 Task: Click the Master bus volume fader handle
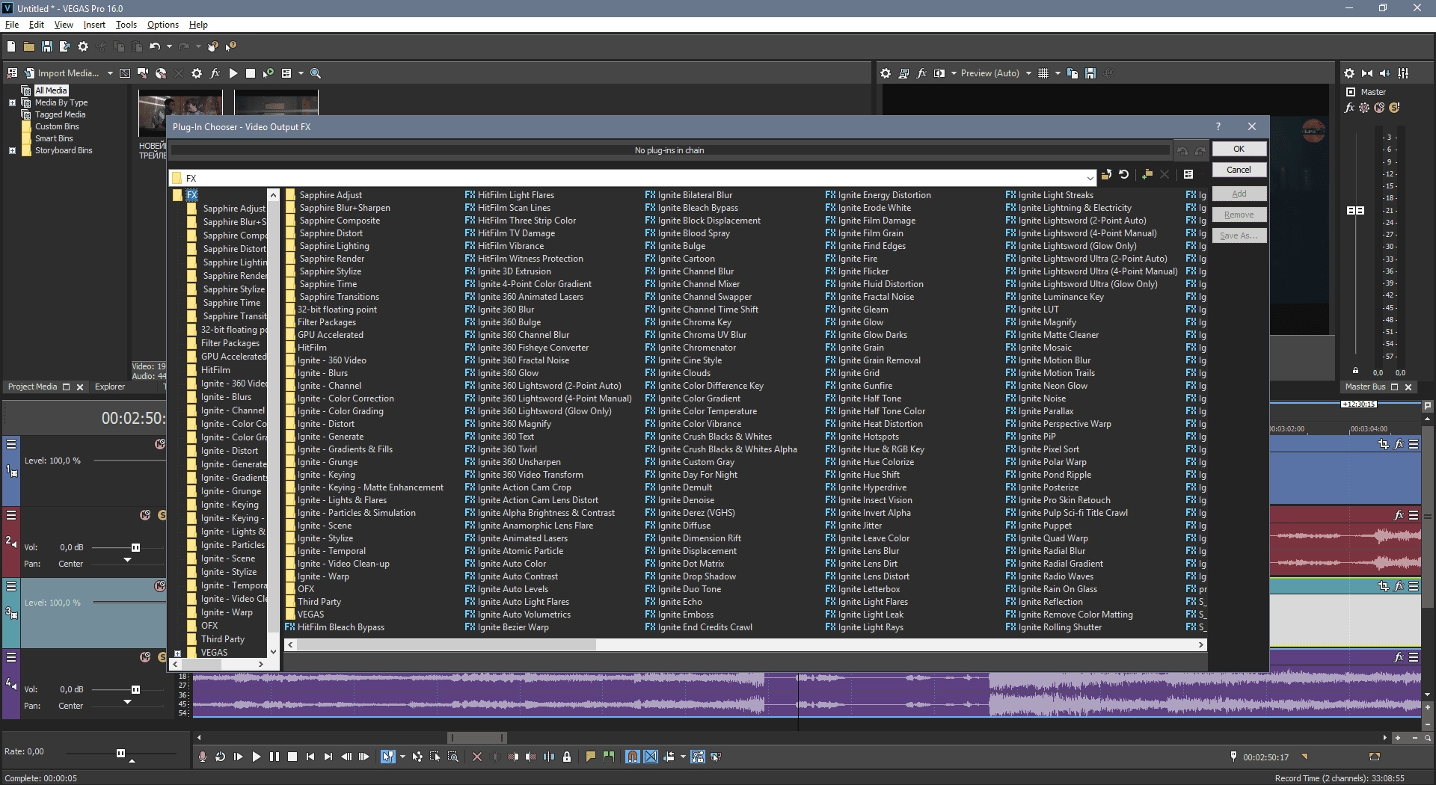pos(1355,211)
